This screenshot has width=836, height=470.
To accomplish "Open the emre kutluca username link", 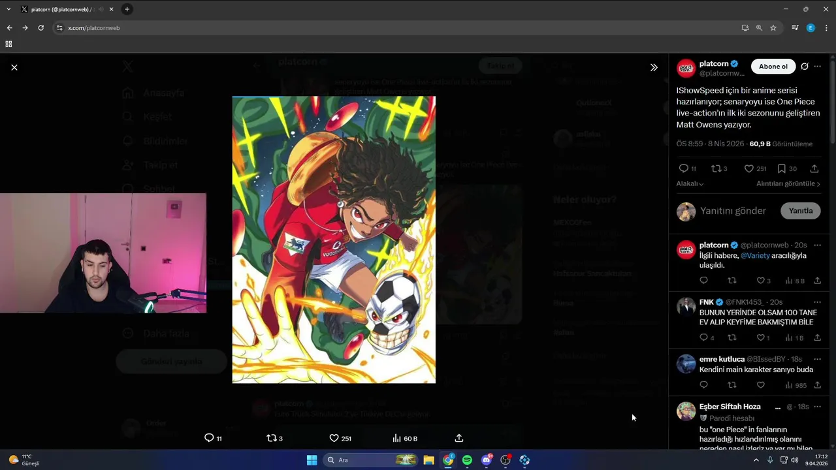I will click(x=722, y=359).
